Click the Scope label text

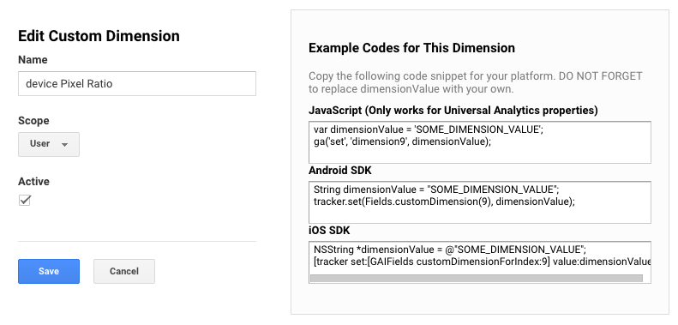pyautogui.click(x=33, y=121)
